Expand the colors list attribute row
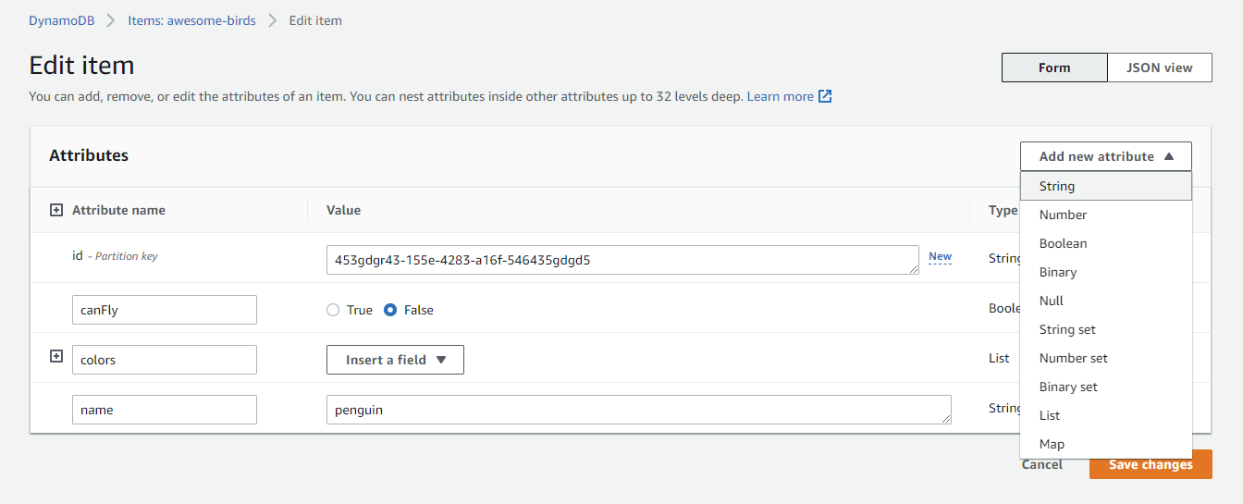The height and width of the screenshot is (504, 1243). (x=56, y=356)
